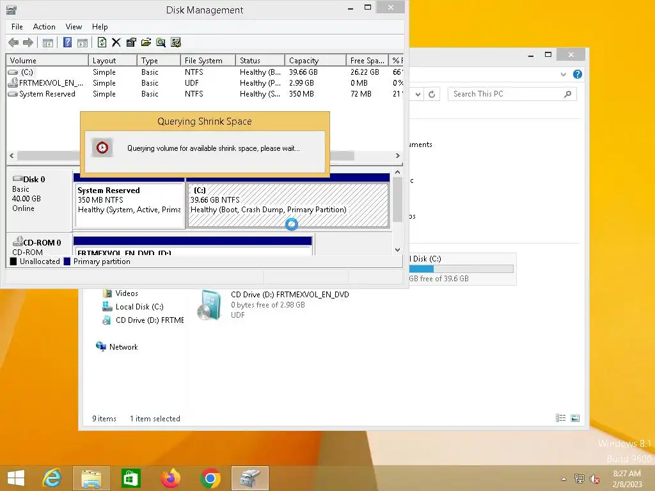The height and width of the screenshot is (491, 655).
Task: Sort by the Capacity column header
Action: [315, 61]
